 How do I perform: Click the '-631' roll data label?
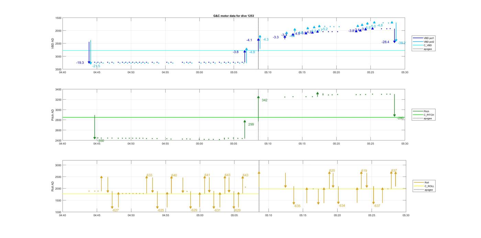217,210
